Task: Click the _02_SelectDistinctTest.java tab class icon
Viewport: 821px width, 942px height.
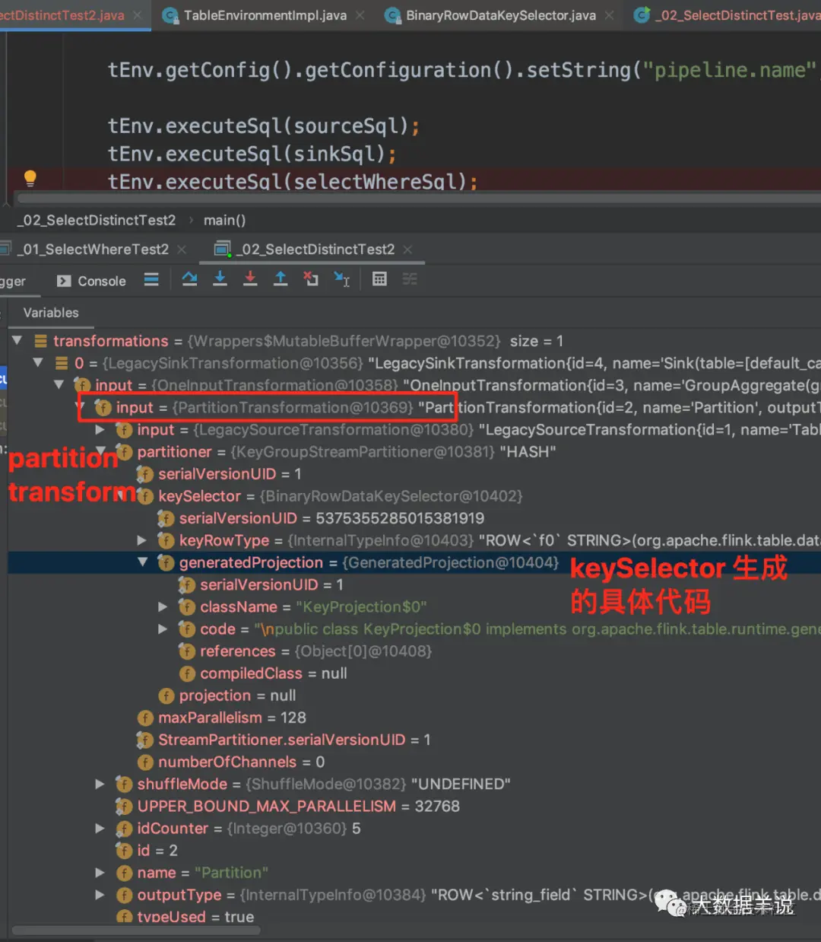Action: click(642, 15)
